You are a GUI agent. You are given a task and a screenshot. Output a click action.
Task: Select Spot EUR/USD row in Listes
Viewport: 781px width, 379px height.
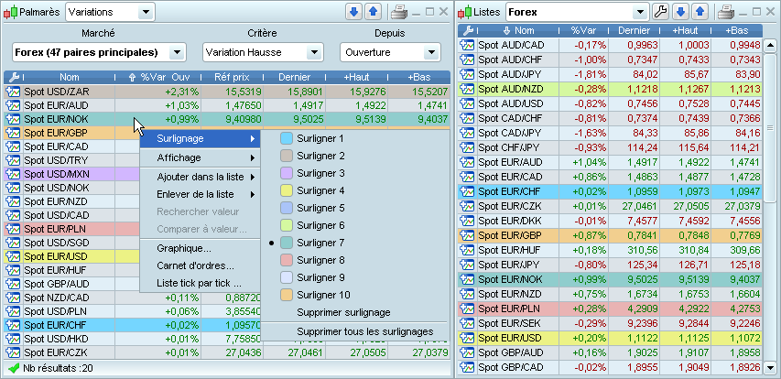click(x=610, y=338)
